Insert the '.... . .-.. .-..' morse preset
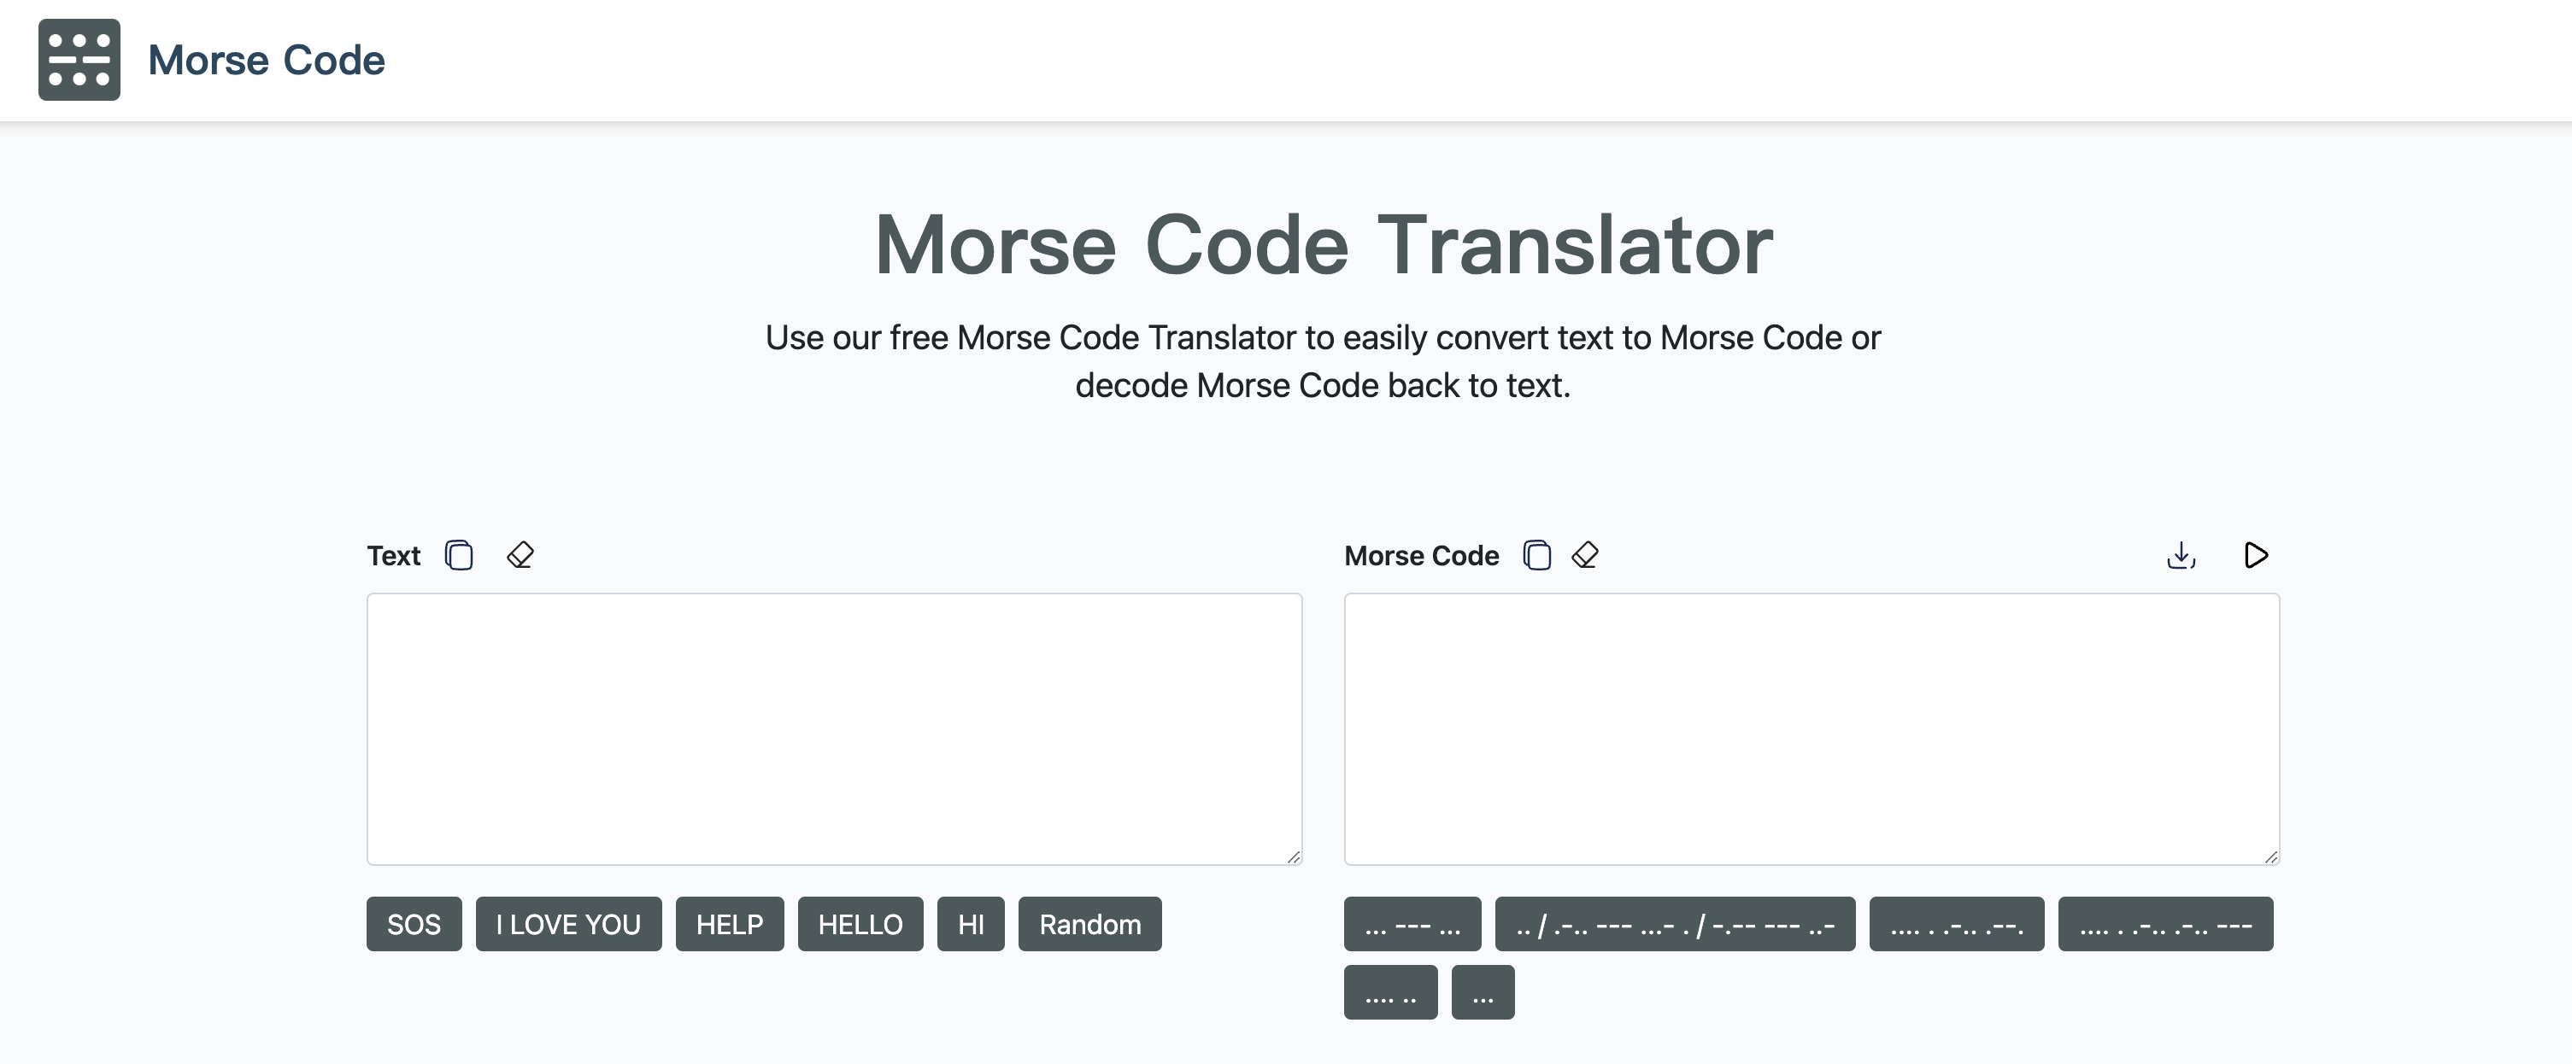 point(1955,924)
